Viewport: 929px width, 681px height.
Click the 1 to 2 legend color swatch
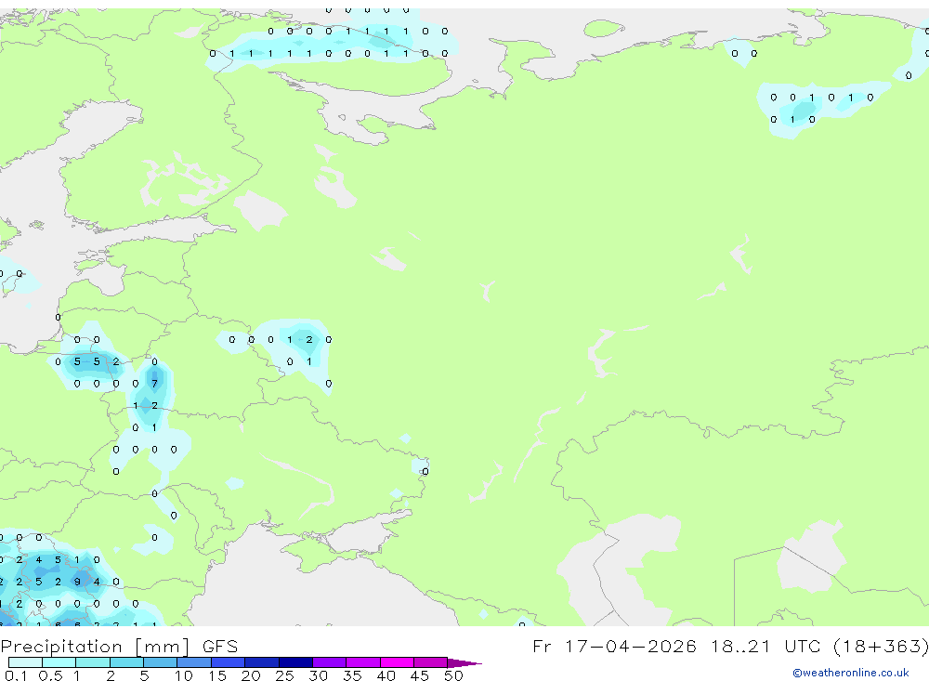(93, 662)
